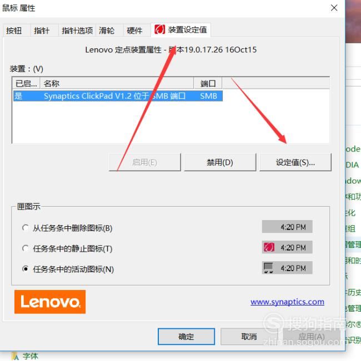Click the orange Lenovo logo
This screenshot has height=361, width=361.
[50, 302]
